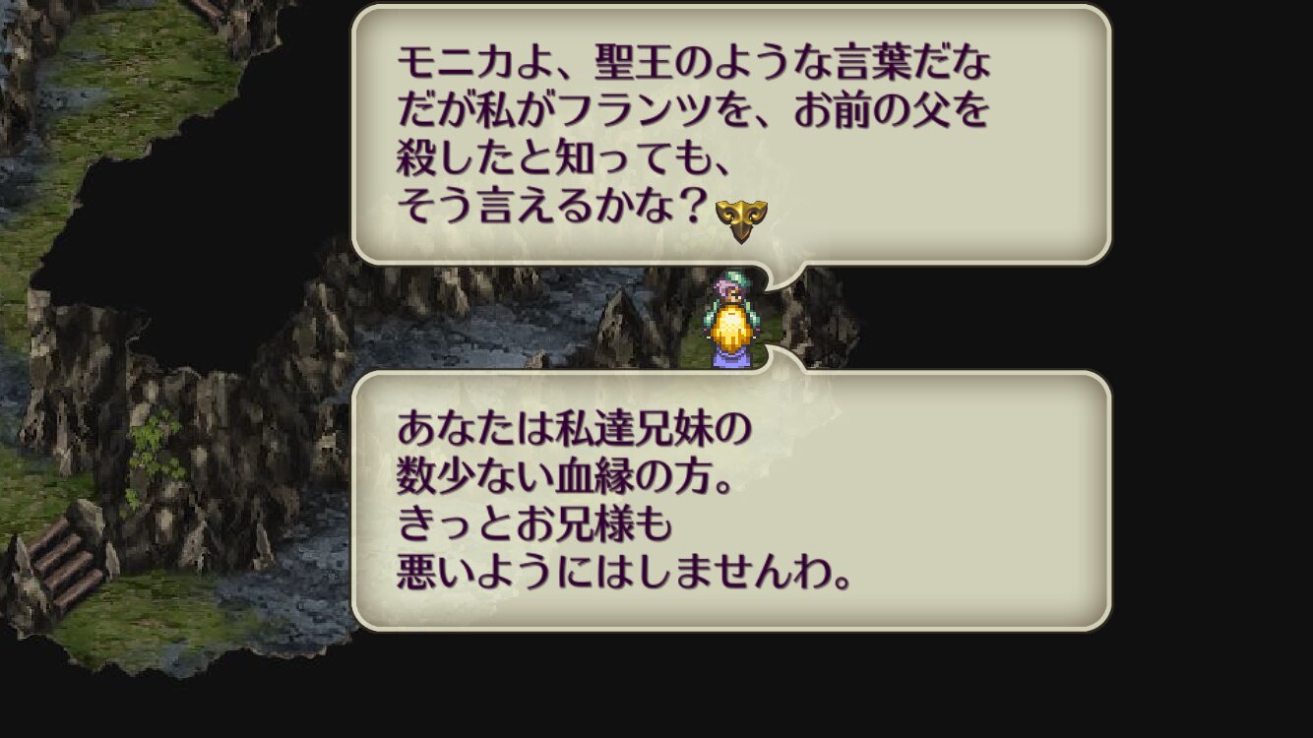Image resolution: width=1313 pixels, height=738 pixels.
Task: Click the line 'あなたは私達兄妹の'
Action: click(x=574, y=429)
